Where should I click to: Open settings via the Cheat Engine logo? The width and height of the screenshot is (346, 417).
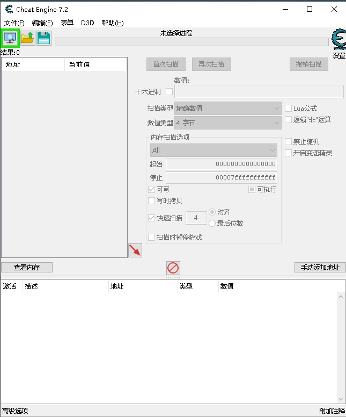[339, 39]
